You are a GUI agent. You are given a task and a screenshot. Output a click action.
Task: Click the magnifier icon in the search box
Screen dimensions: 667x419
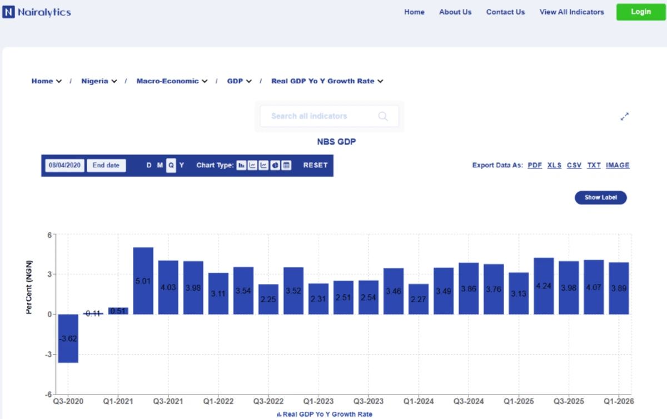383,116
